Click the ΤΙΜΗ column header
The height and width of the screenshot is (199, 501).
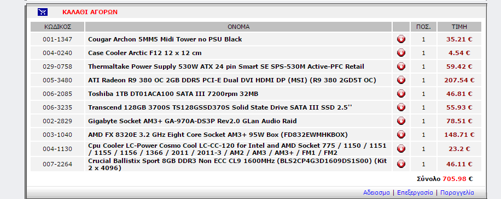[x=459, y=27]
